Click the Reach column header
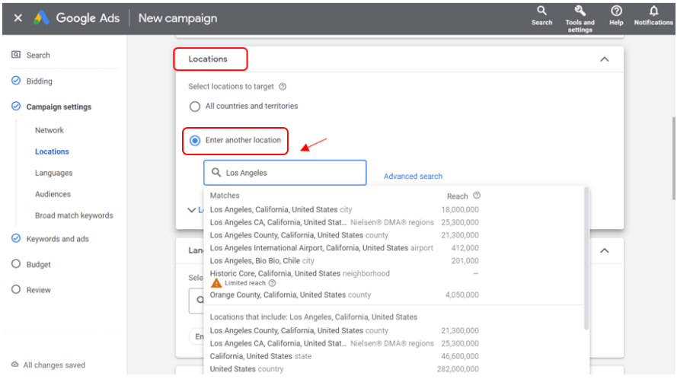Image resolution: width=677 pixels, height=382 pixels. (457, 196)
